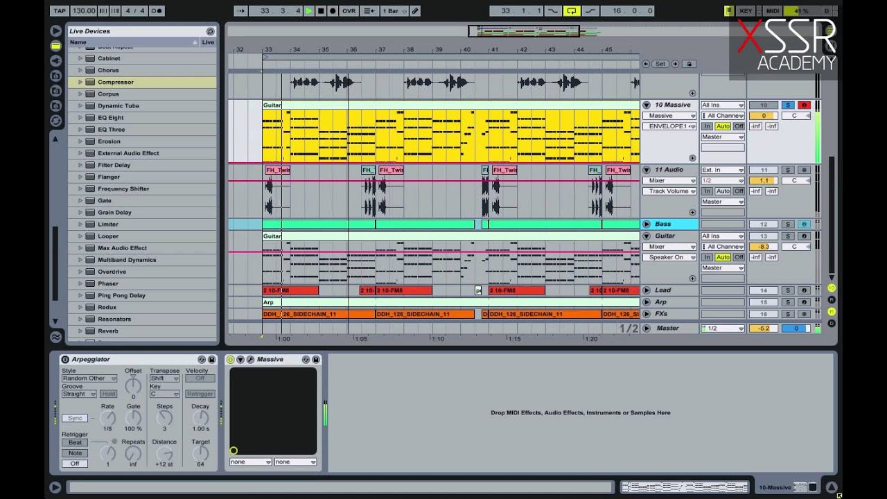
Task: Toggle Returns section R button
Action: [x=832, y=299]
